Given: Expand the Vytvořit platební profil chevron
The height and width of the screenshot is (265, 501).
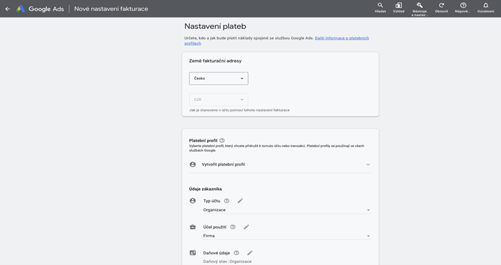Looking at the screenshot, I should pyautogui.click(x=368, y=164).
